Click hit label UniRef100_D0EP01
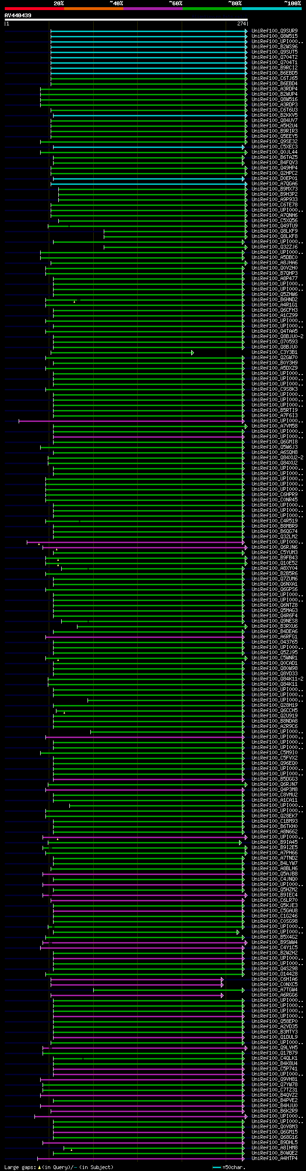 tap(274, 179)
